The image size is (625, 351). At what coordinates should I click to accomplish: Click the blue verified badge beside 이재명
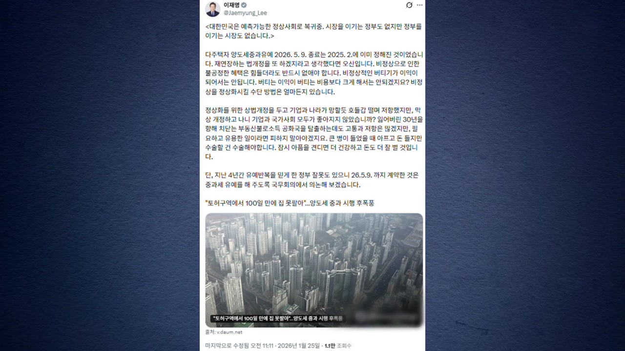pos(244,5)
